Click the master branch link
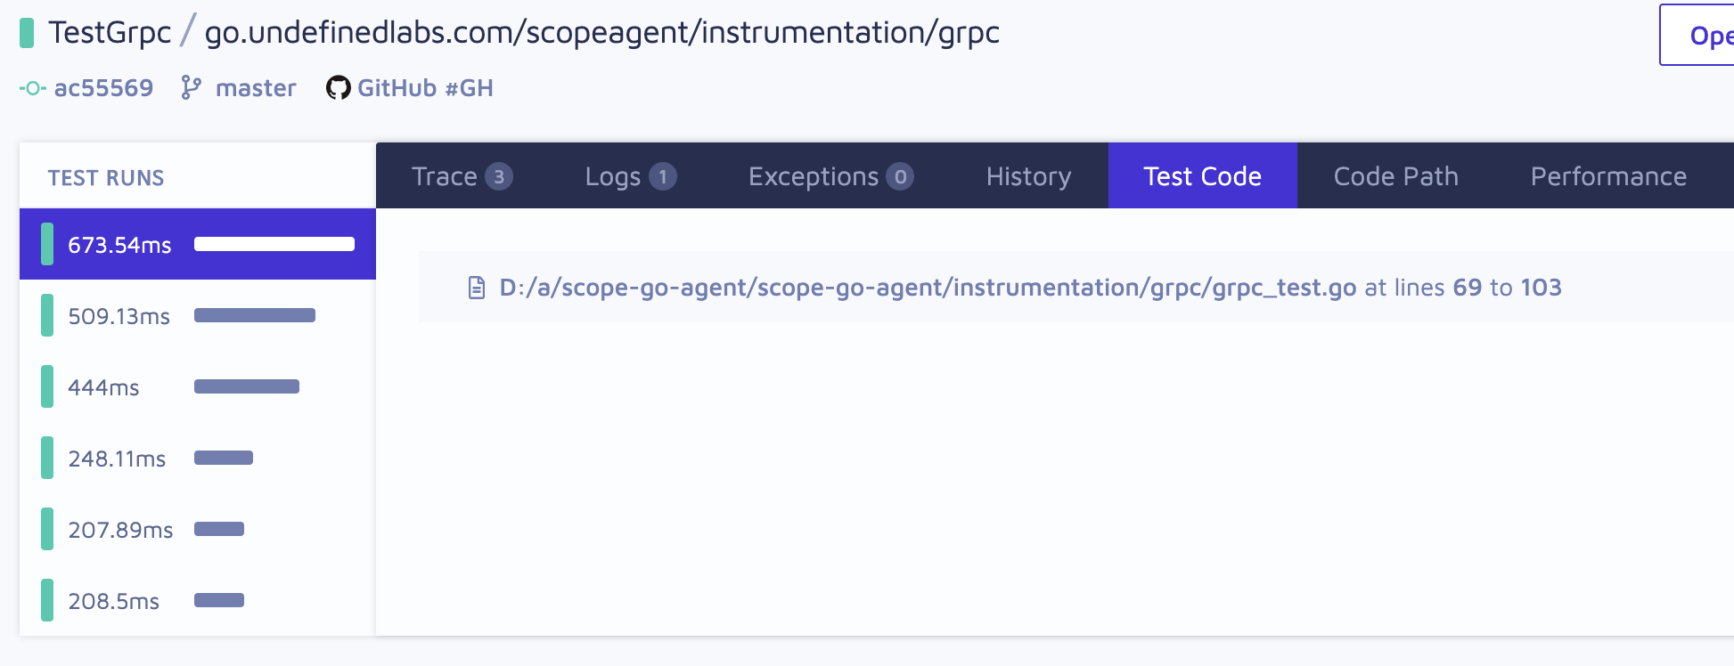Viewport: 1734px width, 666px height. pos(256,88)
